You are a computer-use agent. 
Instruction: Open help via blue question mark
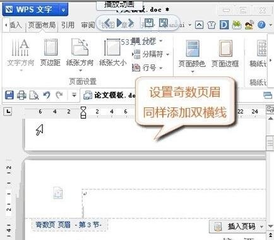coord(261,25)
